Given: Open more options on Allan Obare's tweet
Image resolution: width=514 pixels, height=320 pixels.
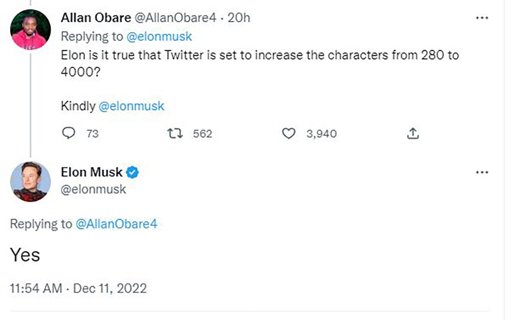Looking at the screenshot, I should (482, 18).
